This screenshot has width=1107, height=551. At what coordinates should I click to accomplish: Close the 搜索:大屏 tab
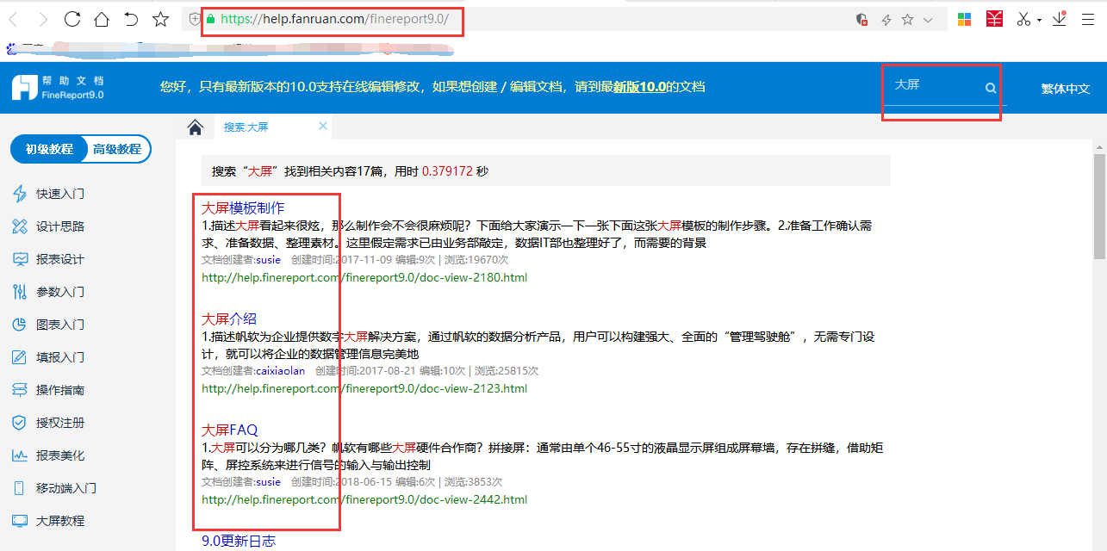click(x=323, y=126)
